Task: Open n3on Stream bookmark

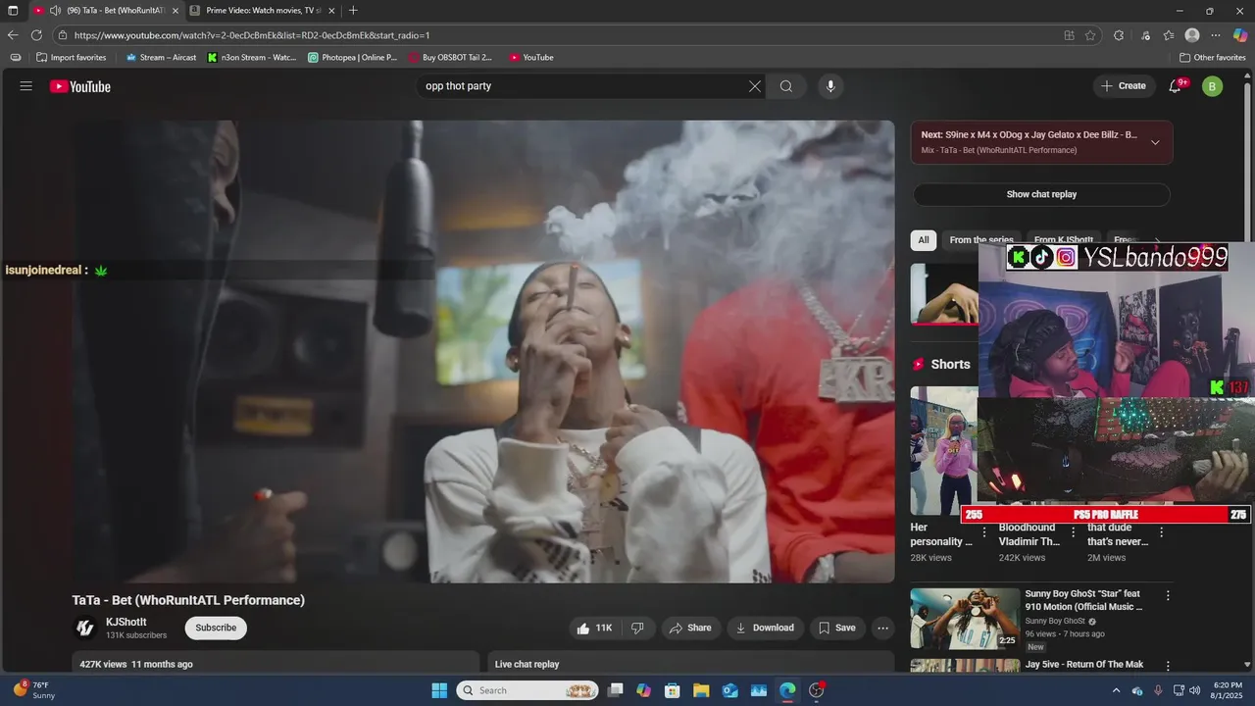Action: 252,58
